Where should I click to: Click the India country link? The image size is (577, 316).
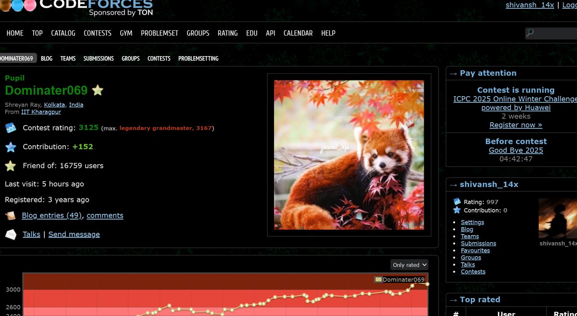(x=76, y=105)
